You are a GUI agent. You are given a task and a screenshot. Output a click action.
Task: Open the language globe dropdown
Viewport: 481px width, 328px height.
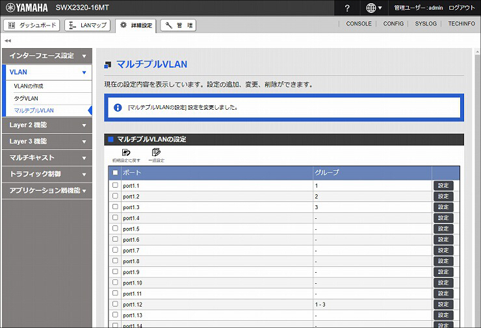point(374,8)
